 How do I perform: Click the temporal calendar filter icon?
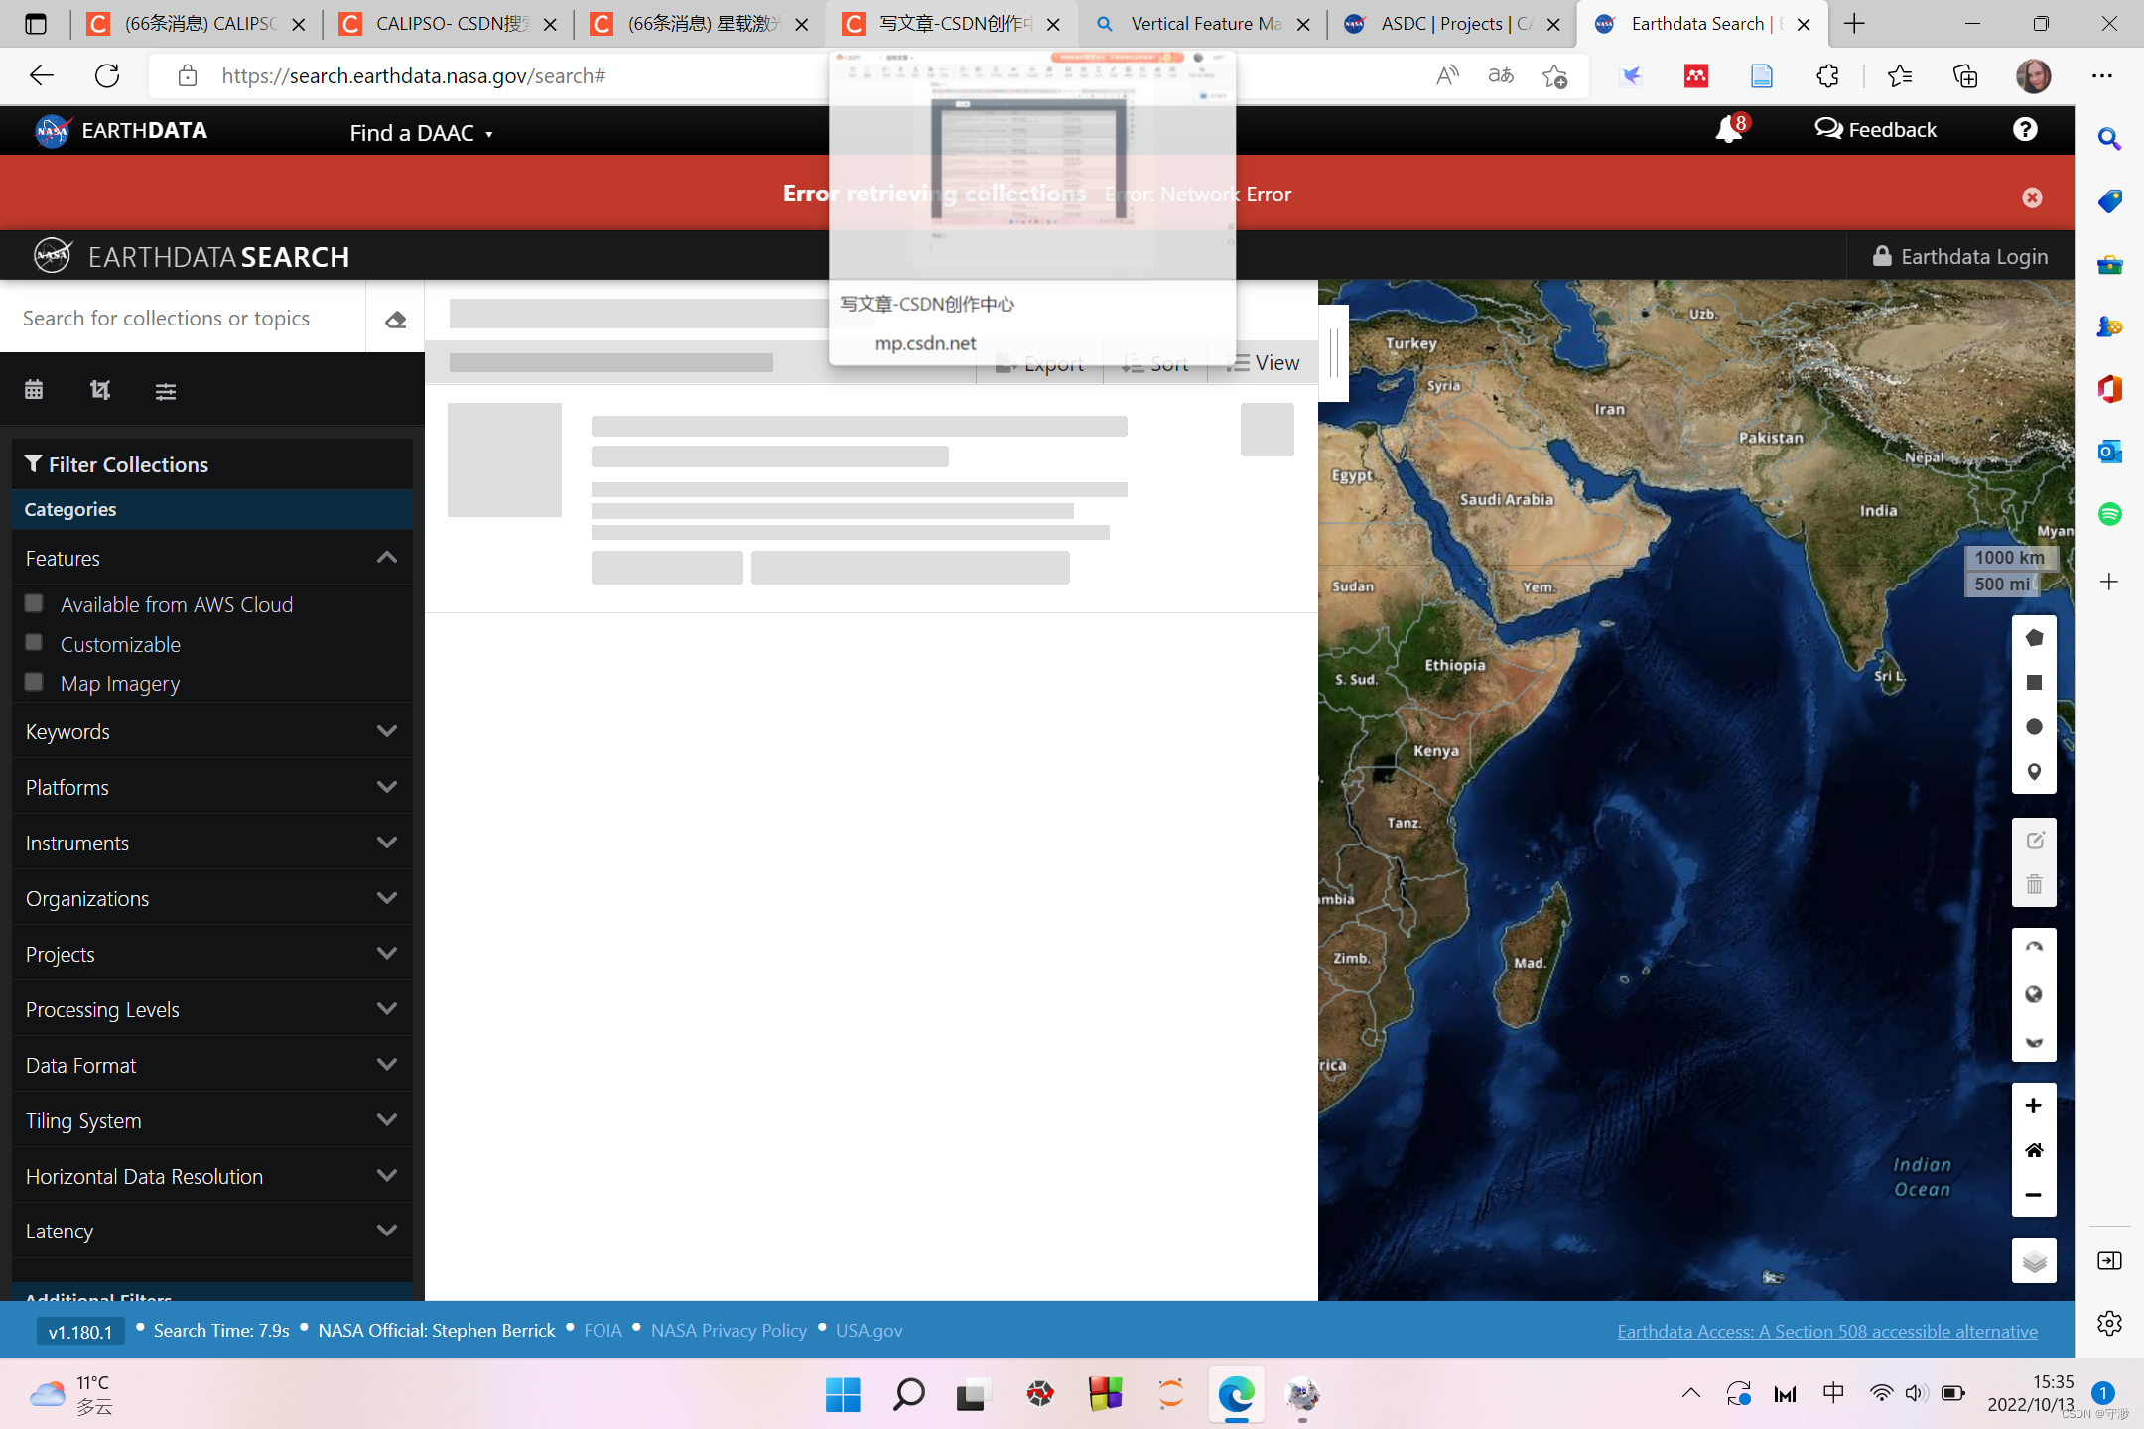[34, 390]
